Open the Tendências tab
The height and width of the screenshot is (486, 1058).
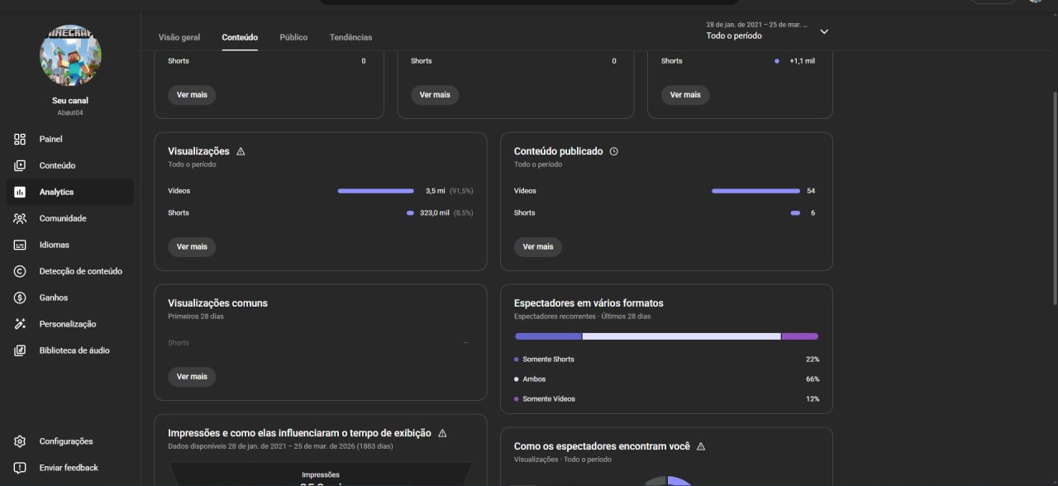[350, 37]
